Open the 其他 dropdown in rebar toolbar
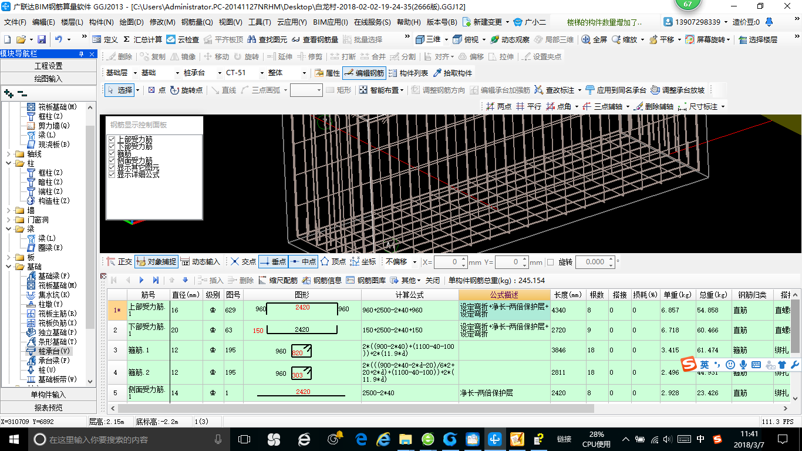The height and width of the screenshot is (451, 802). (406, 280)
